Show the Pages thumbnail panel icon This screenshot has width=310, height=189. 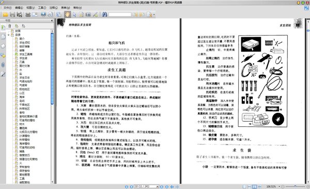3,37
